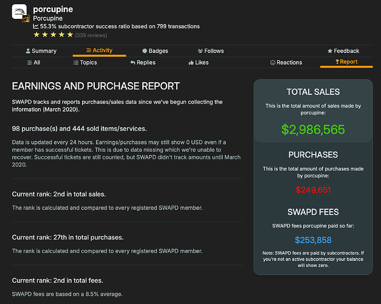Click the porcupine username heading
Image resolution: width=381 pixels, height=304 pixels.
53,9
